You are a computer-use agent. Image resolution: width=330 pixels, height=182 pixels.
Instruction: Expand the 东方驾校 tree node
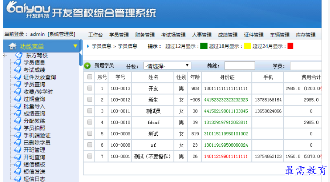click(x=4, y=56)
